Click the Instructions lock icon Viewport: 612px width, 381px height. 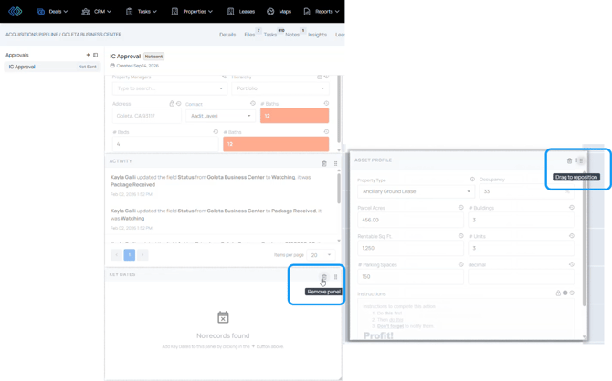[x=558, y=293]
